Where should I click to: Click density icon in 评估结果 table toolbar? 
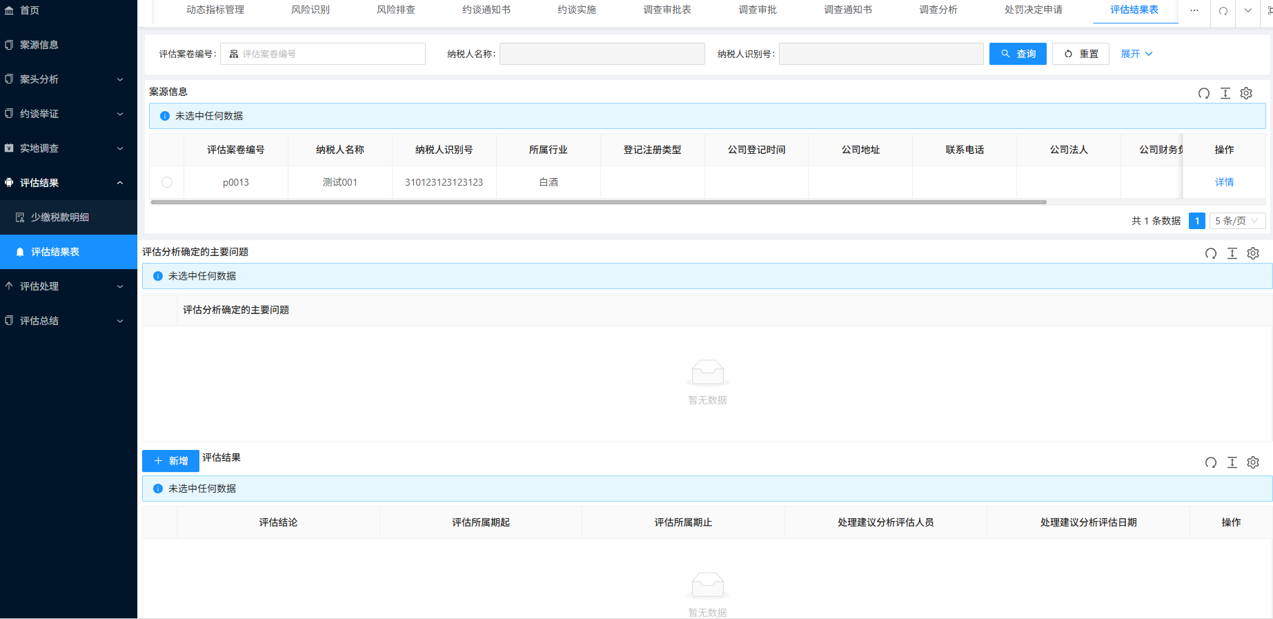[x=1232, y=462]
